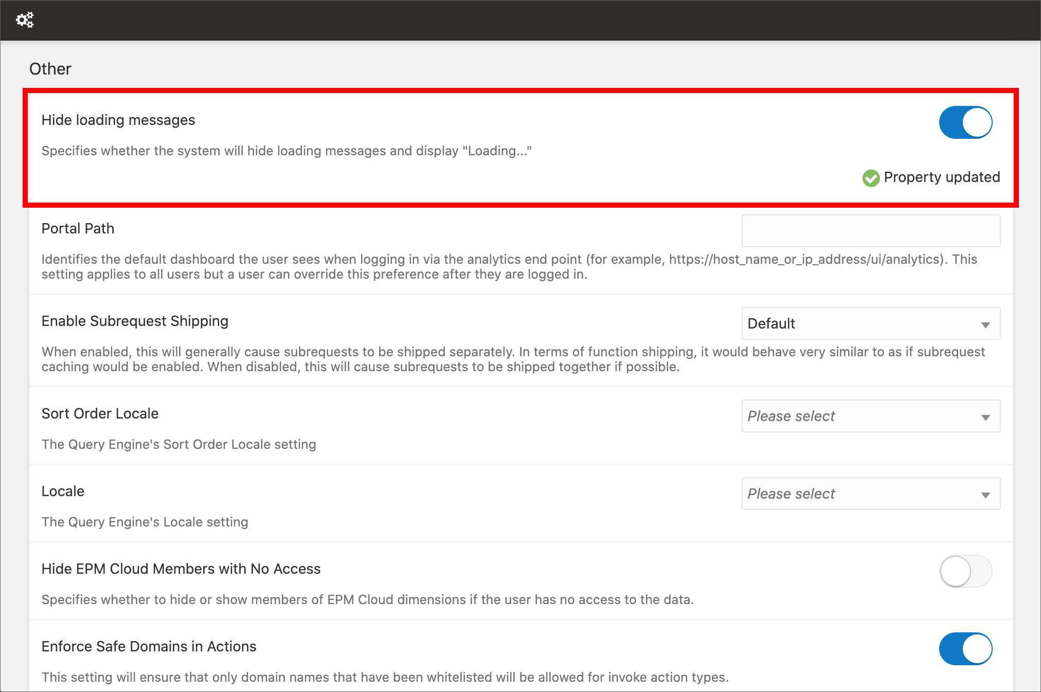Open the Sort Order Locale selector
The image size is (1041, 692).
pos(870,416)
